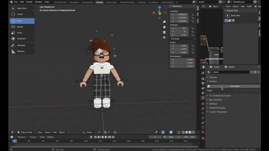The image size is (269, 151).
Task: Open the View Layer properties tab icon
Action: [x=203, y=89]
